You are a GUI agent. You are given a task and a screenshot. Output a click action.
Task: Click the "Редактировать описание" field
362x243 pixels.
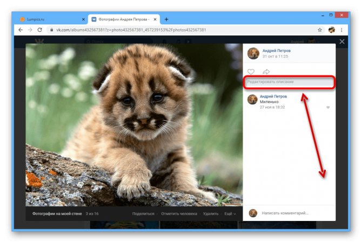tap(289, 82)
